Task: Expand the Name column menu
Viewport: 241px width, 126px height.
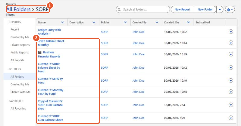Action: (62, 22)
